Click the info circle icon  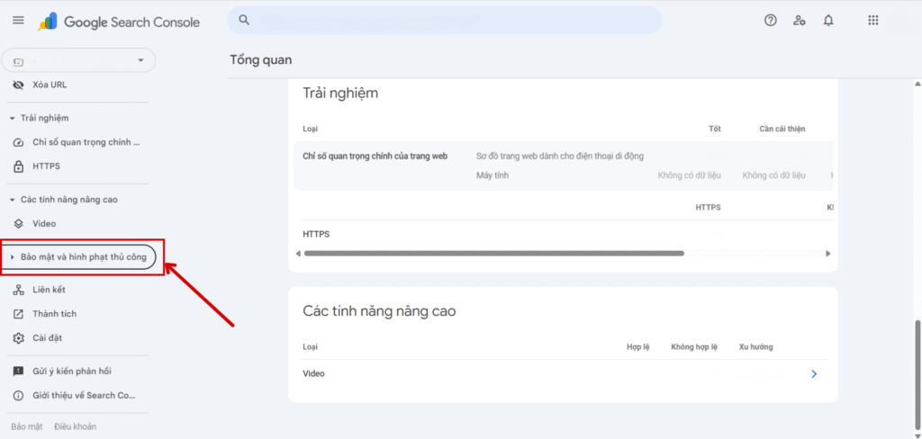[x=18, y=396]
